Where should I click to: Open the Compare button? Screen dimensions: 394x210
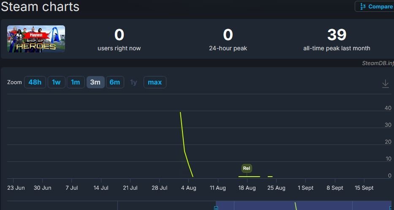pos(375,6)
